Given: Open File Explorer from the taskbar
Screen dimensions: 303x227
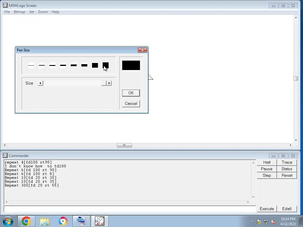Looking at the screenshot, I should (x=45, y=221).
